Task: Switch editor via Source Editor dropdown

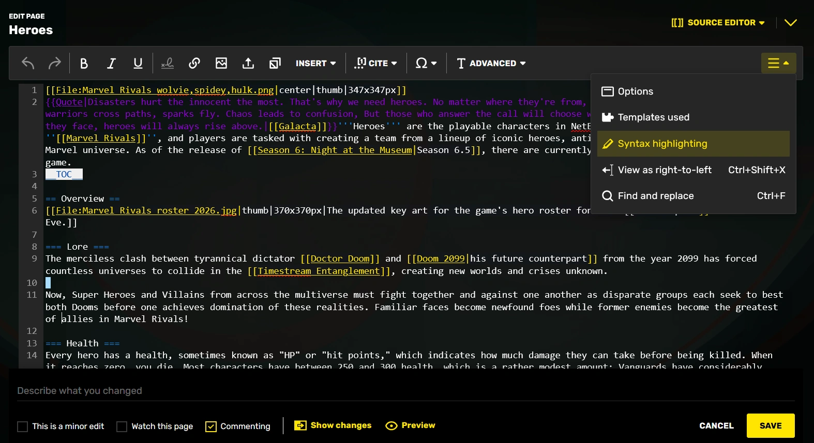Action: click(x=718, y=23)
